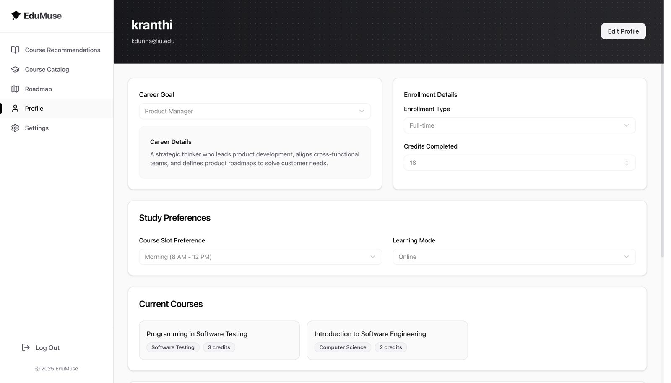The height and width of the screenshot is (383, 671).
Task: Click the Log Out arrow icon
Action: (x=26, y=347)
